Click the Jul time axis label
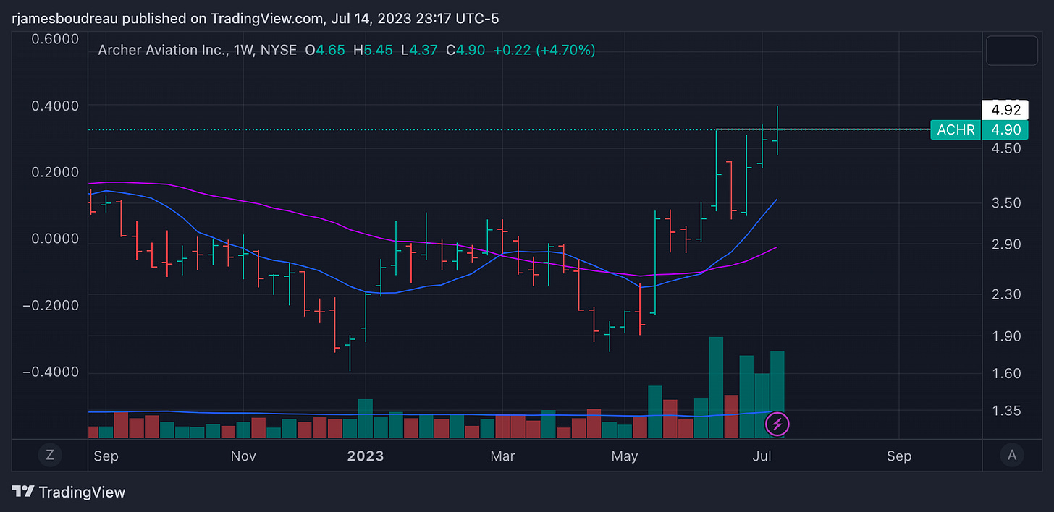Viewport: 1054px width, 512px height. coord(762,456)
